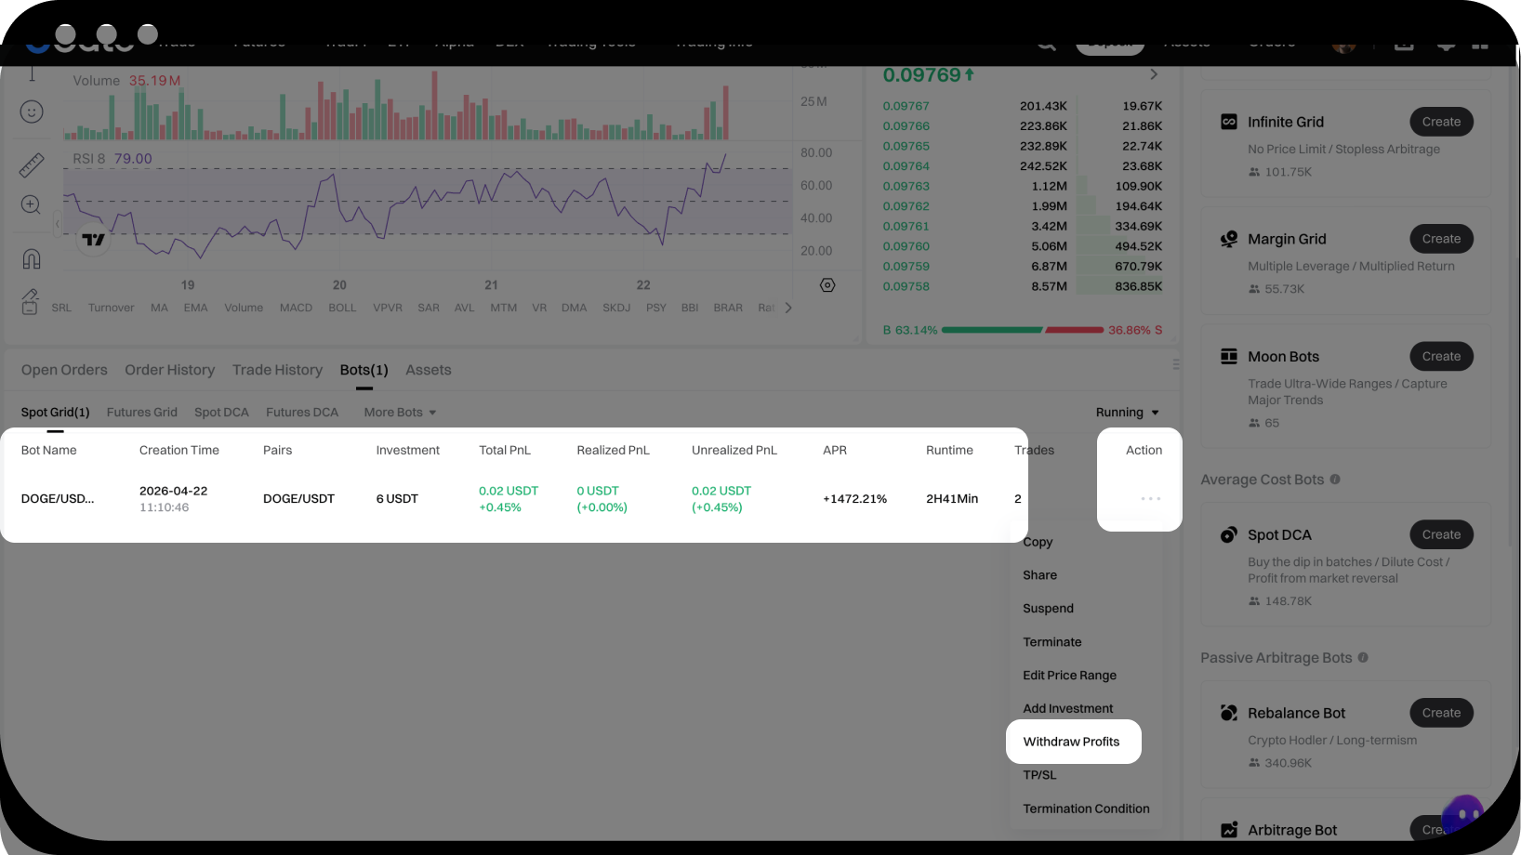The height and width of the screenshot is (855, 1521).
Task: Click Create for Spot DCA
Action: point(1440,534)
